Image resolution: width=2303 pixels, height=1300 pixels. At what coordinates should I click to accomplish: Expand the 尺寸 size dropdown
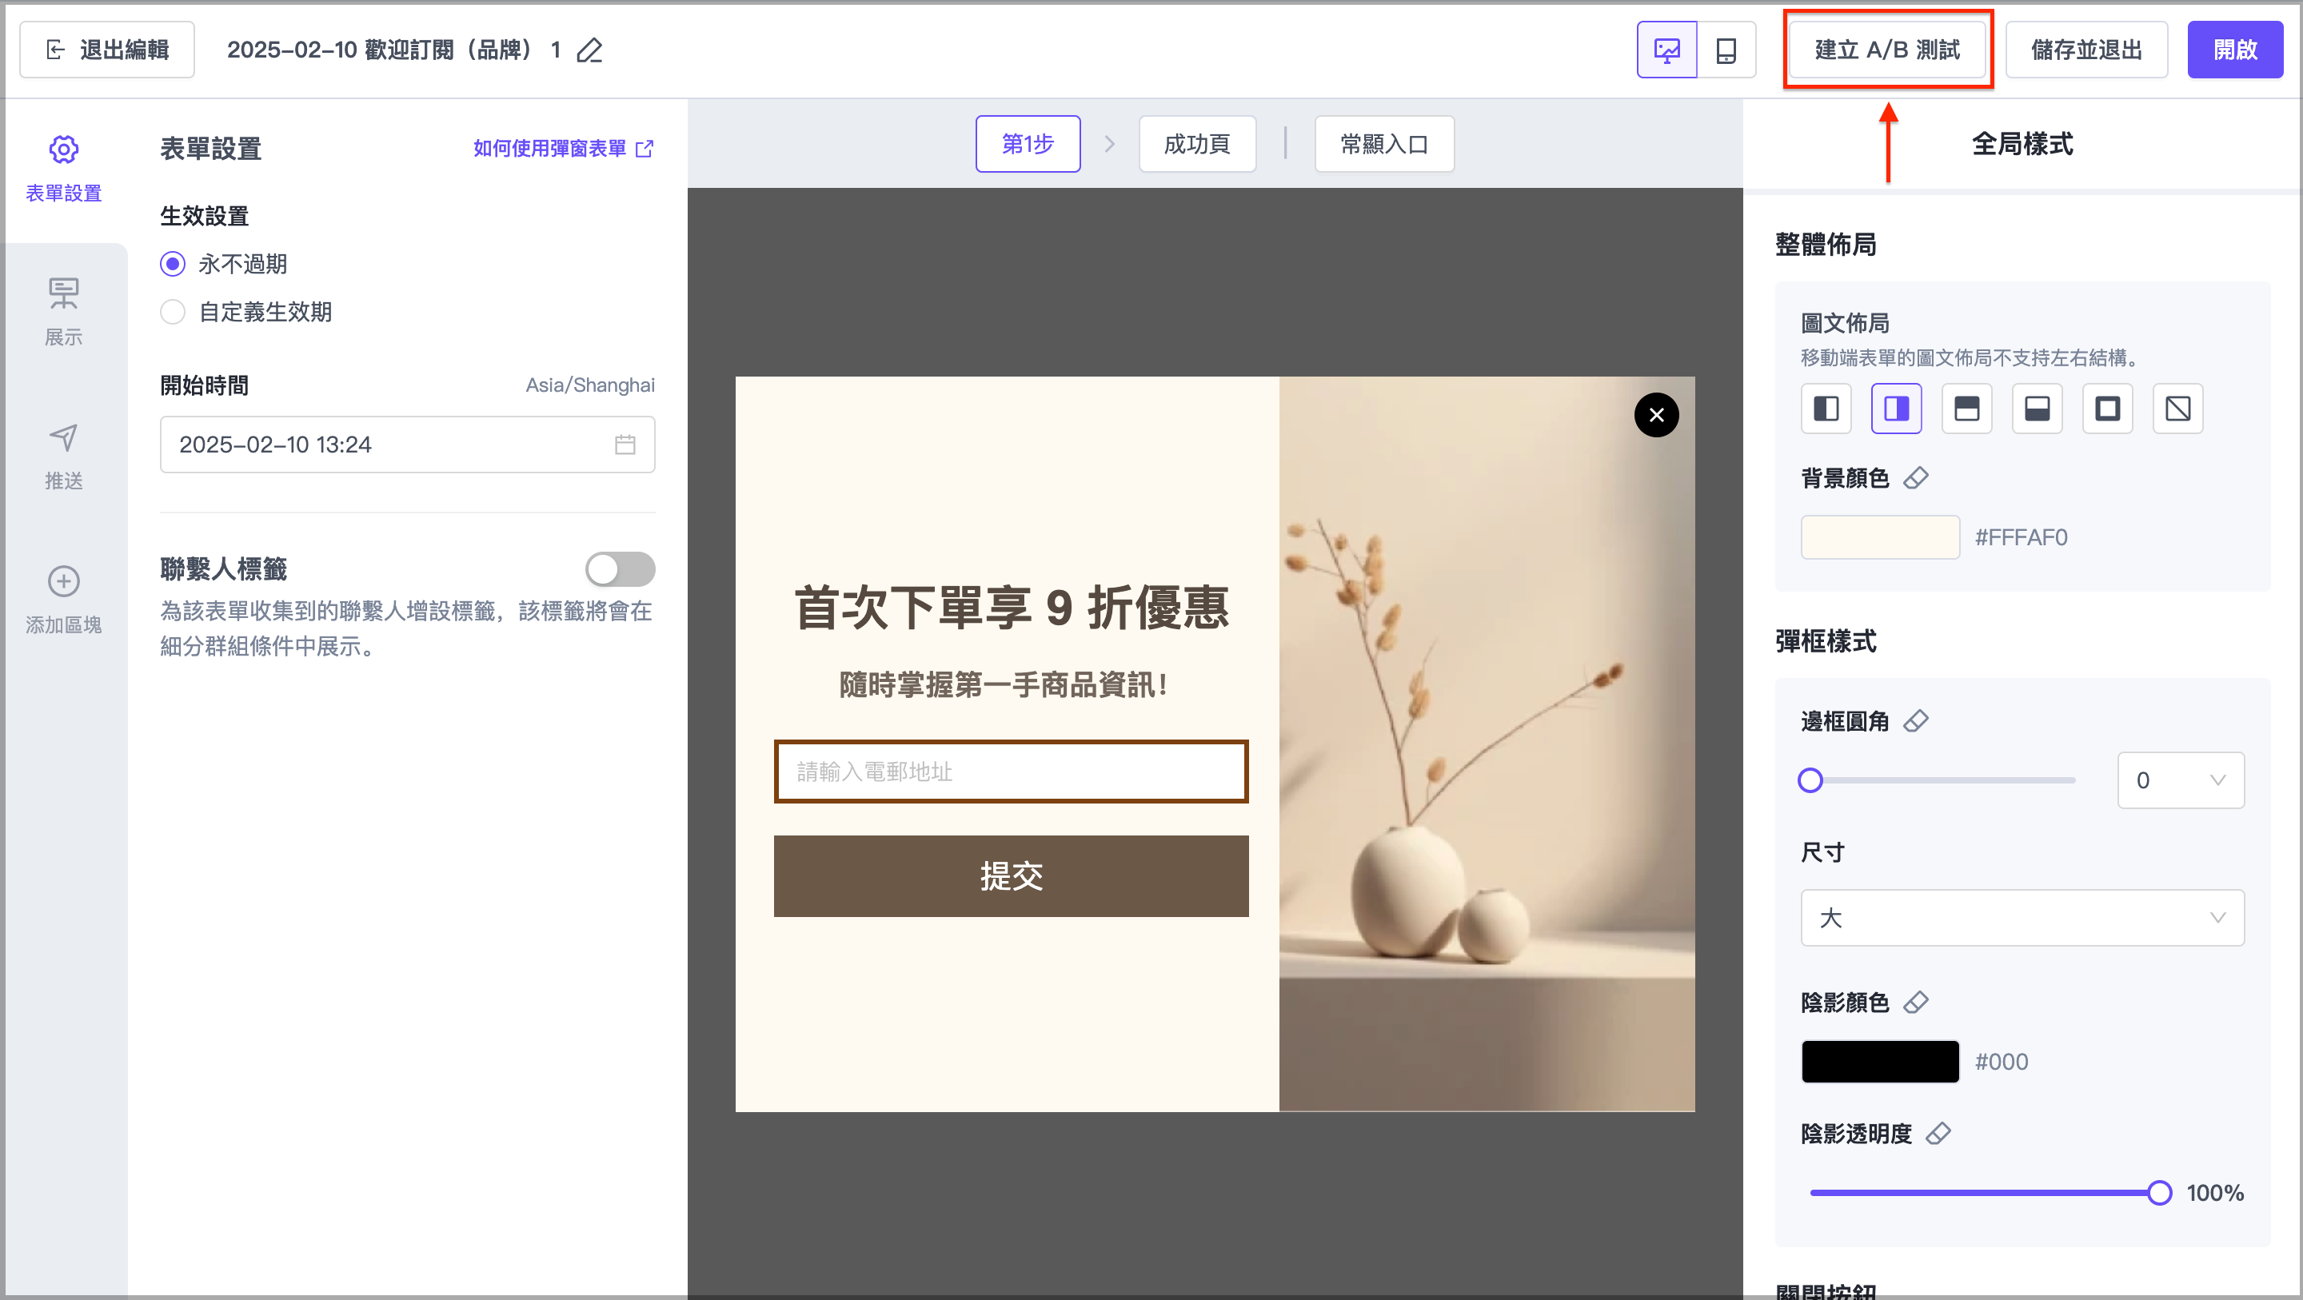[x=2022, y=917]
